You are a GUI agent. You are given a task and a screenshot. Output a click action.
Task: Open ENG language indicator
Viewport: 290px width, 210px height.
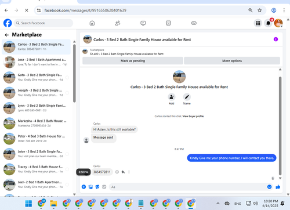(238, 204)
